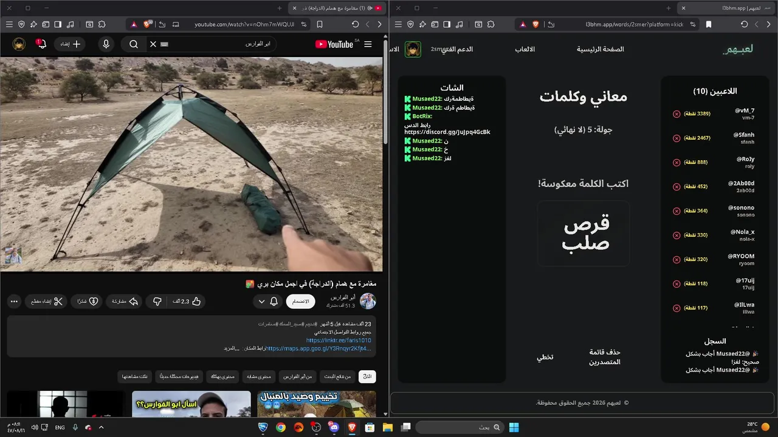The height and width of the screenshot is (437, 778).
Task: Remove player @sonono with X icon
Action: (x=676, y=211)
